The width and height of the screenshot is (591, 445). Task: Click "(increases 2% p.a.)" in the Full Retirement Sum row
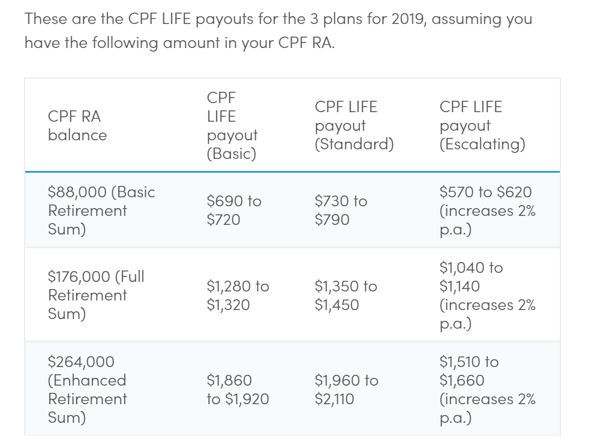pyautogui.click(x=487, y=314)
